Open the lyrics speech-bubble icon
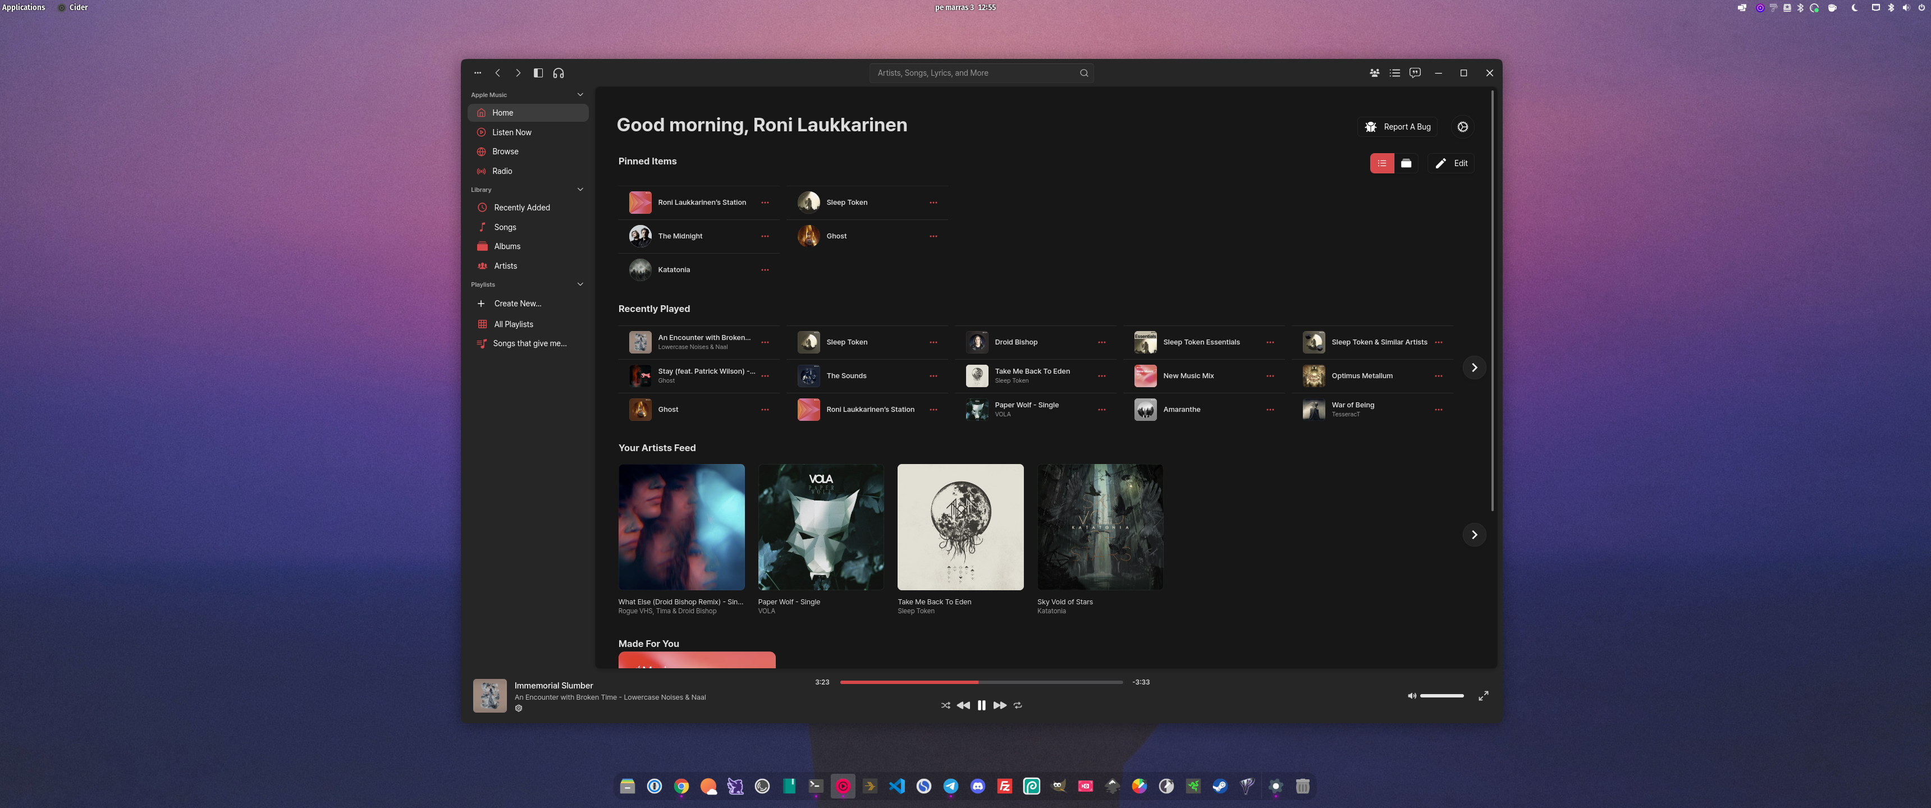1931x808 pixels. 1415,73
